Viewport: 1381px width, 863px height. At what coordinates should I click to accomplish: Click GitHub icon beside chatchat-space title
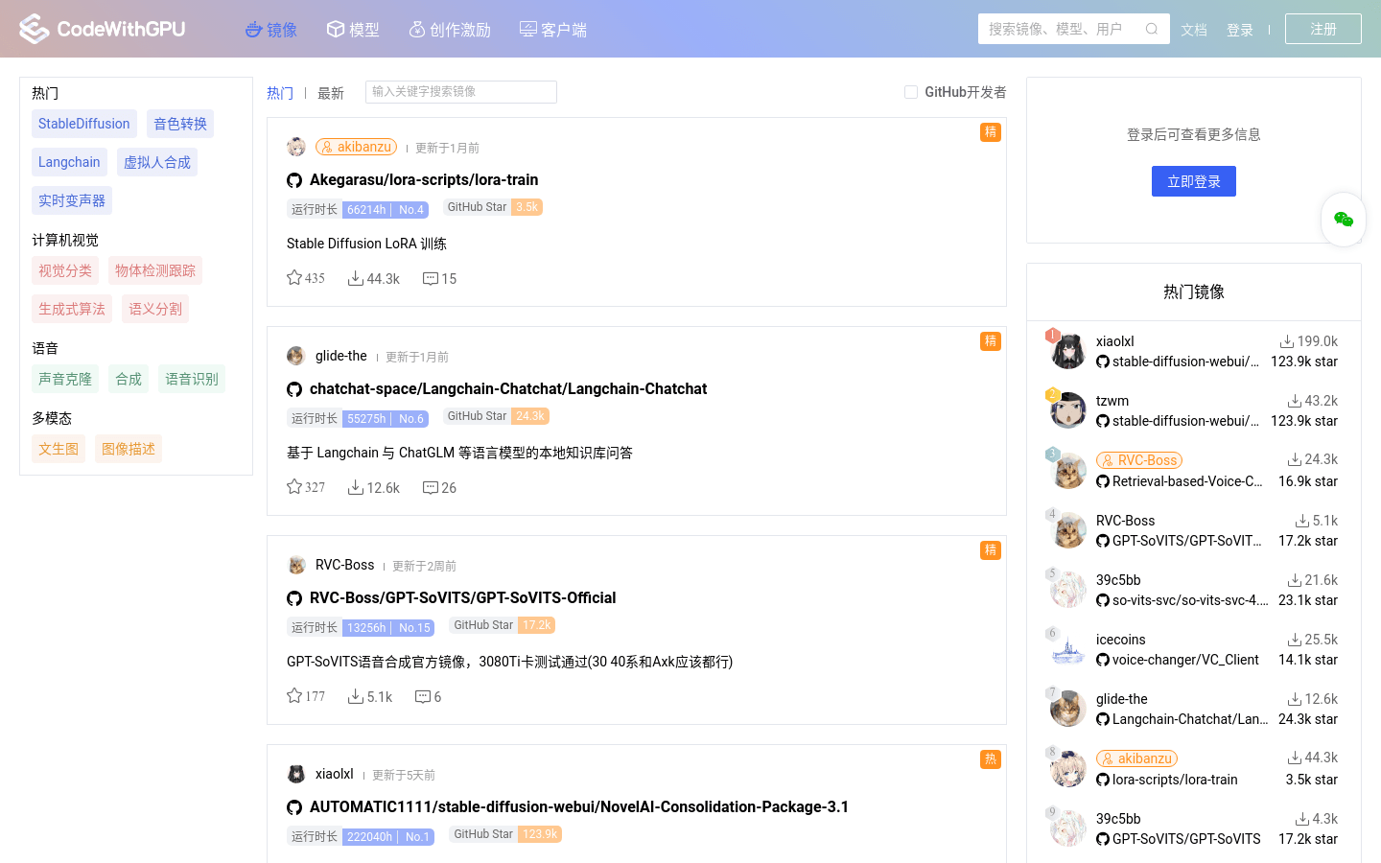point(294,389)
